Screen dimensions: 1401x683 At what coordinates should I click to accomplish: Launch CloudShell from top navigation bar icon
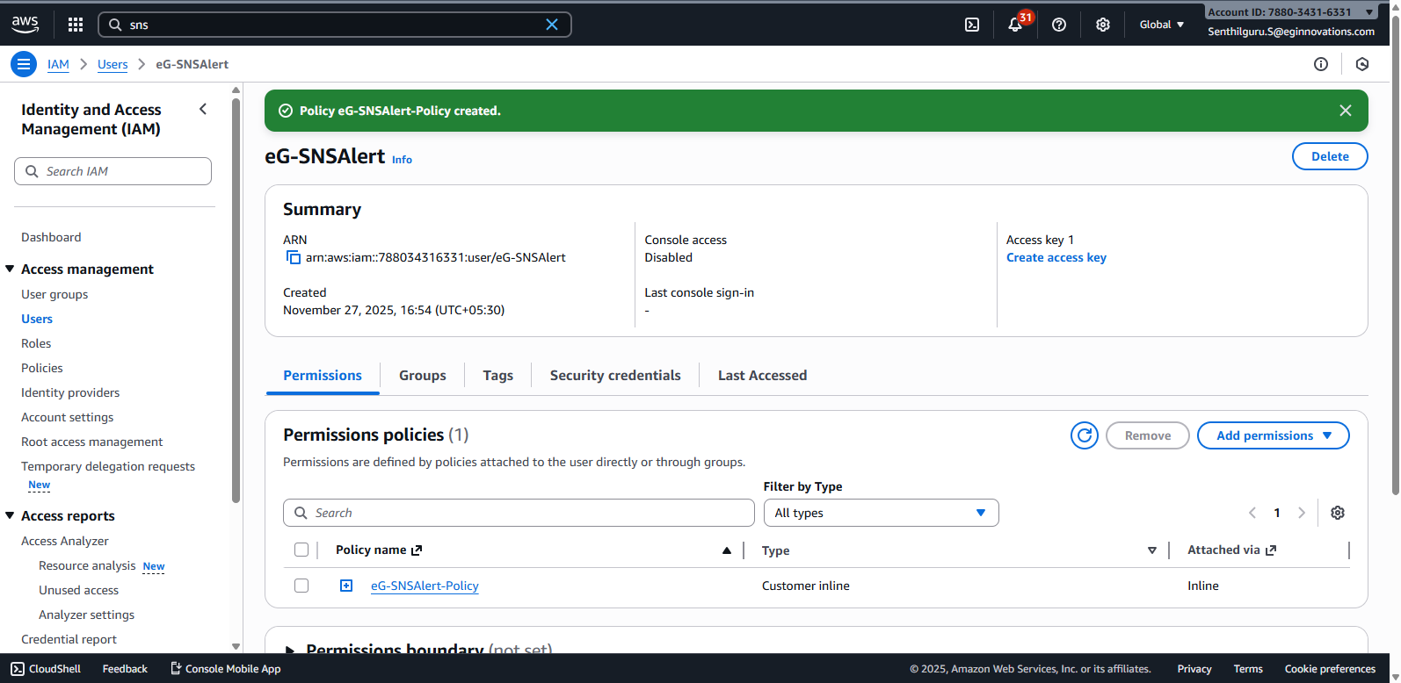click(972, 25)
